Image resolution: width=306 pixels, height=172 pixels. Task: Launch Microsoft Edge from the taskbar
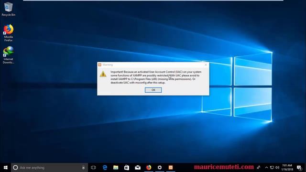(x=105, y=168)
